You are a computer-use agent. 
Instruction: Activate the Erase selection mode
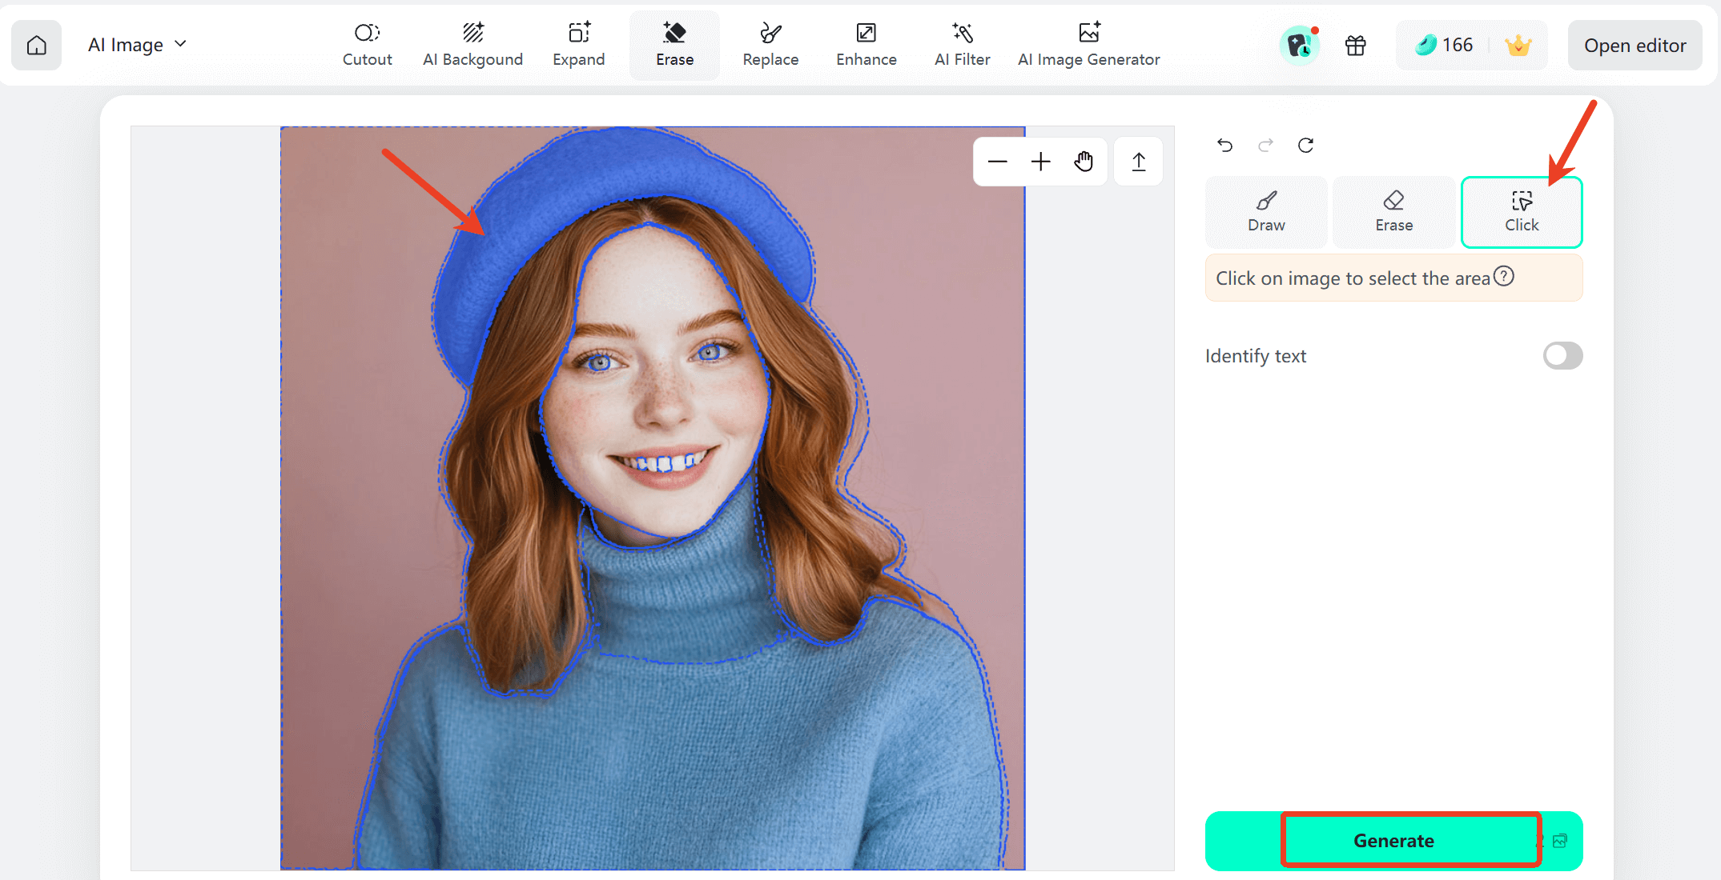[1393, 211]
